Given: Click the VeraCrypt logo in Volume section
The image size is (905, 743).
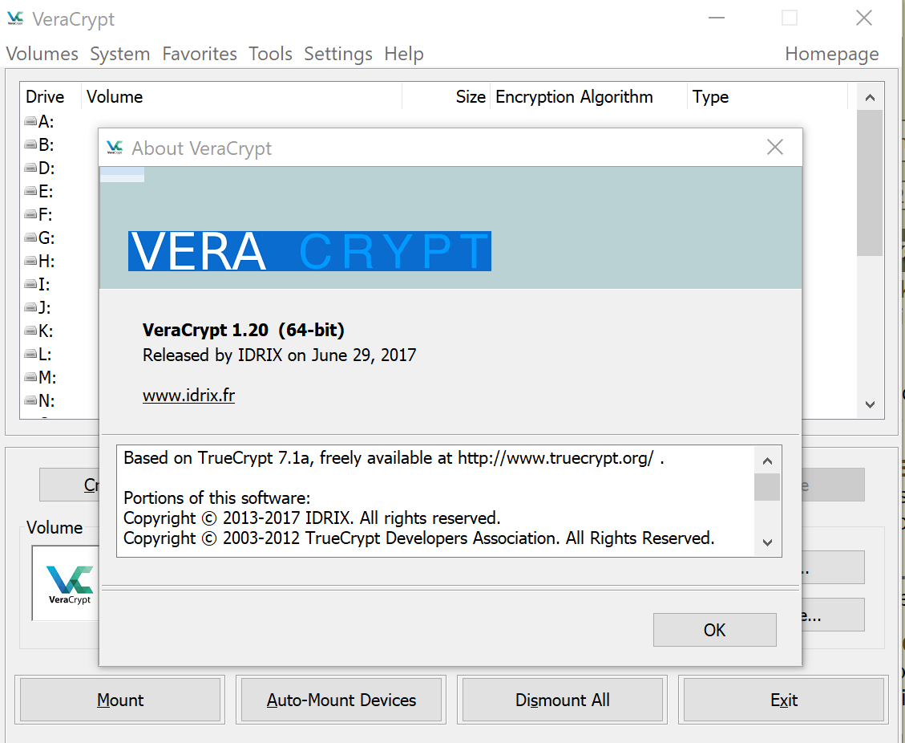Looking at the screenshot, I should pyautogui.click(x=70, y=584).
